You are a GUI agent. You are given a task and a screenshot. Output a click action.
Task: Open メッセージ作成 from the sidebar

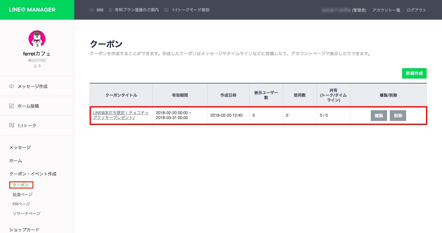32,86
